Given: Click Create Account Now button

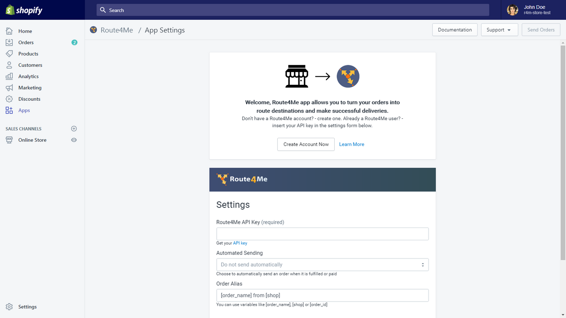Looking at the screenshot, I should coord(306,144).
